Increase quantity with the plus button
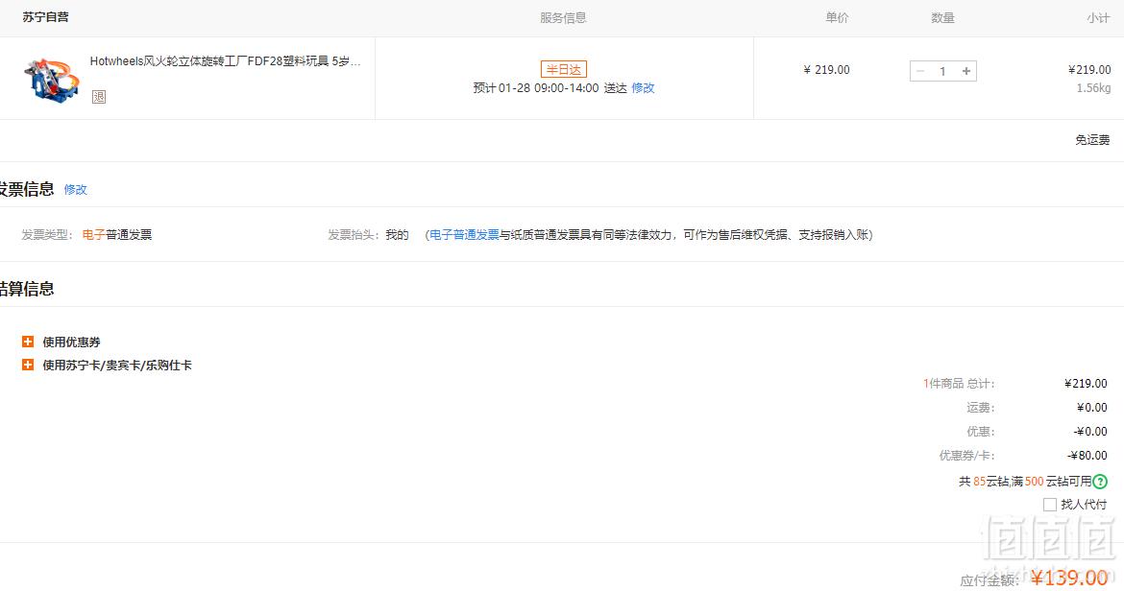The height and width of the screenshot is (591, 1124). 966,71
